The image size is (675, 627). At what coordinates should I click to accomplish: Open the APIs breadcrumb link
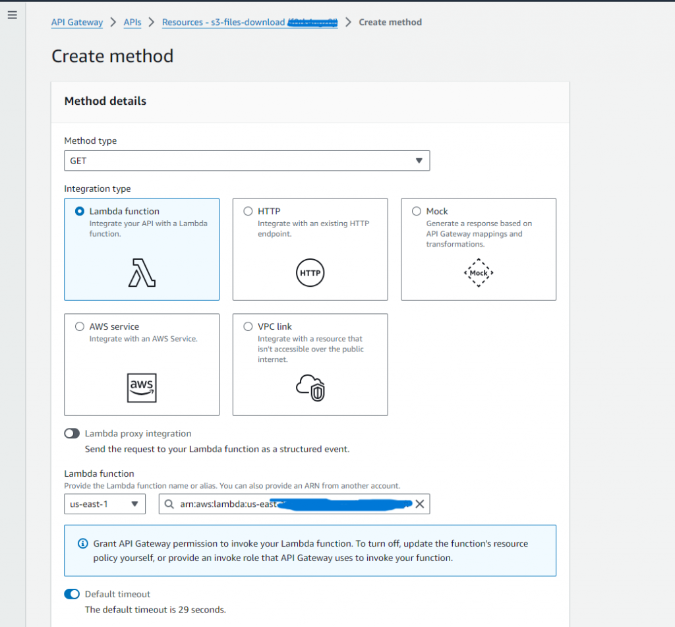coord(132,22)
